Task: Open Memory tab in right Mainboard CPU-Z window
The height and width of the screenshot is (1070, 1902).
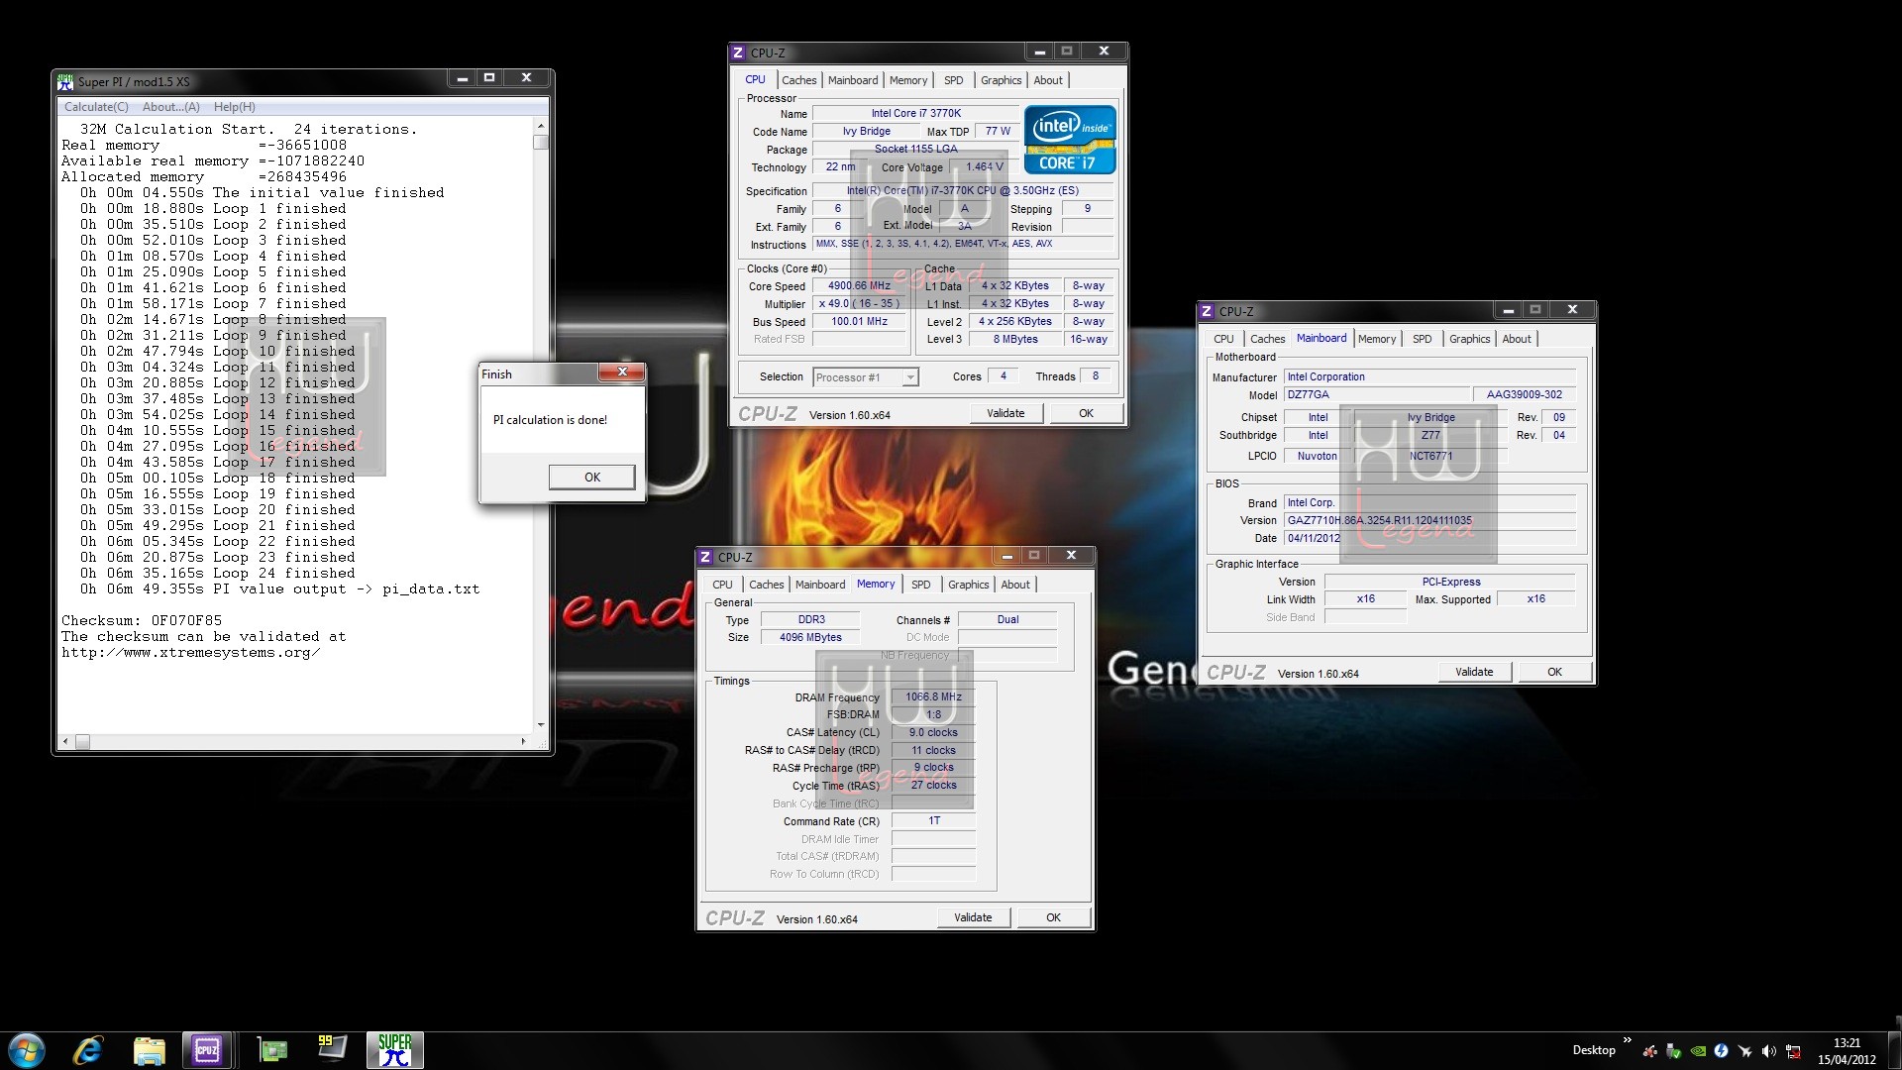Action: (1376, 339)
